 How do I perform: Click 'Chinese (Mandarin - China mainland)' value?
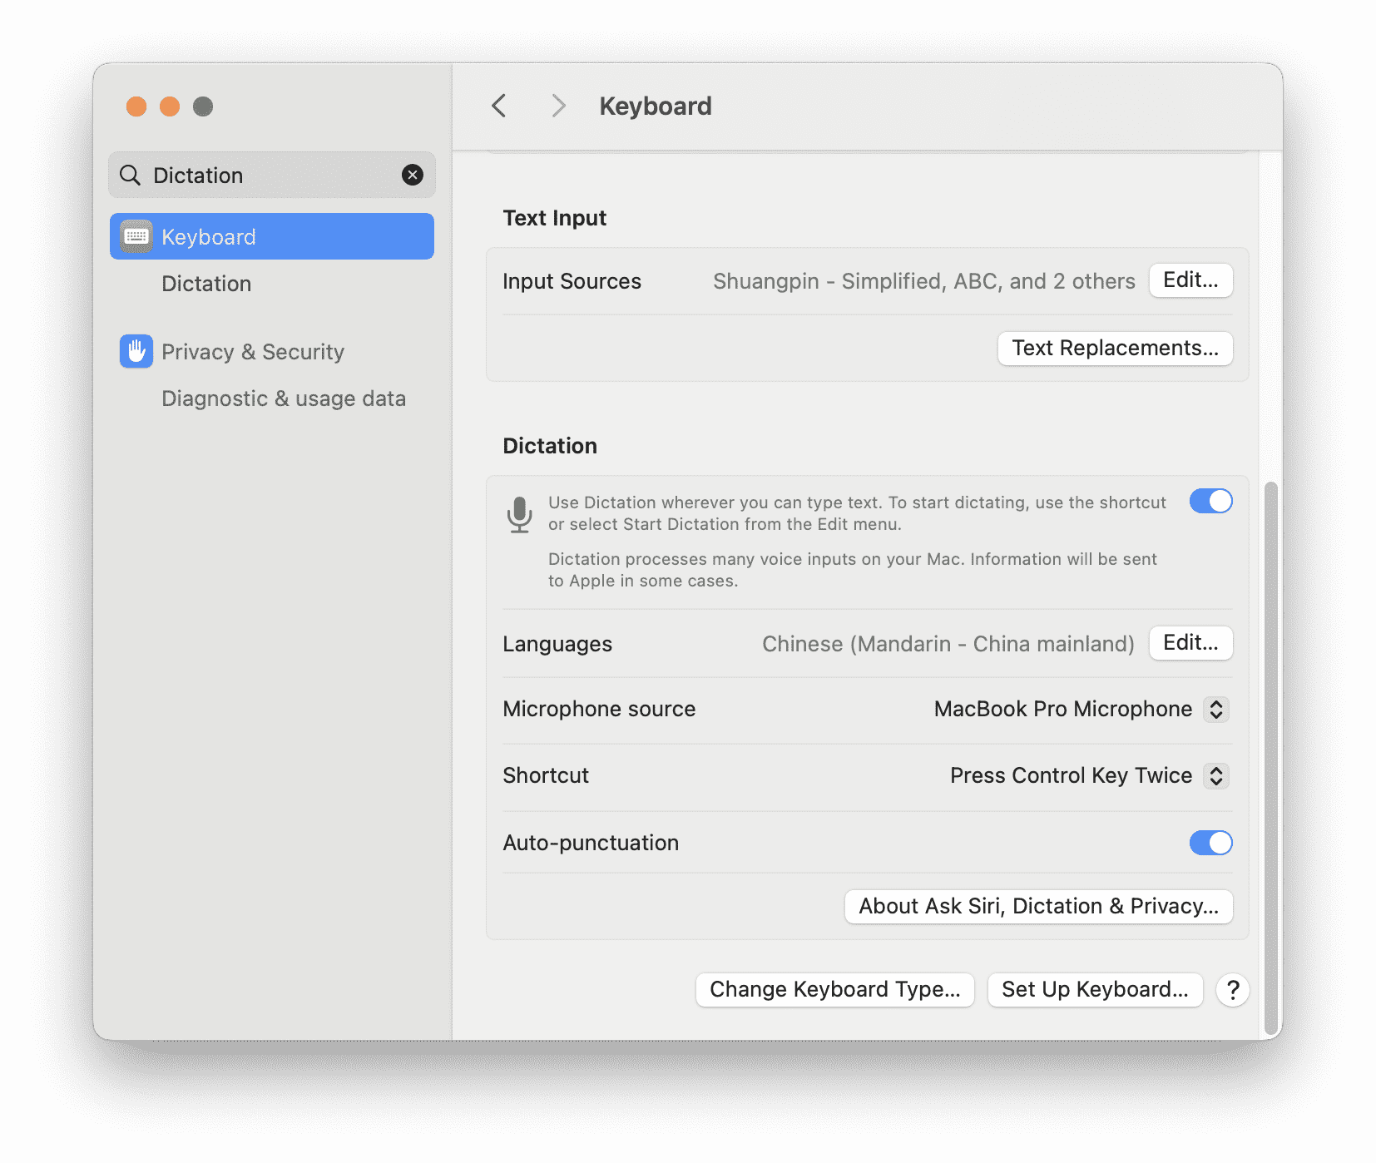[x=948, y=644]
